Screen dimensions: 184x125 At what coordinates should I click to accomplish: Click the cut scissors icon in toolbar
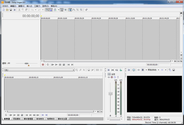(19, 10)
